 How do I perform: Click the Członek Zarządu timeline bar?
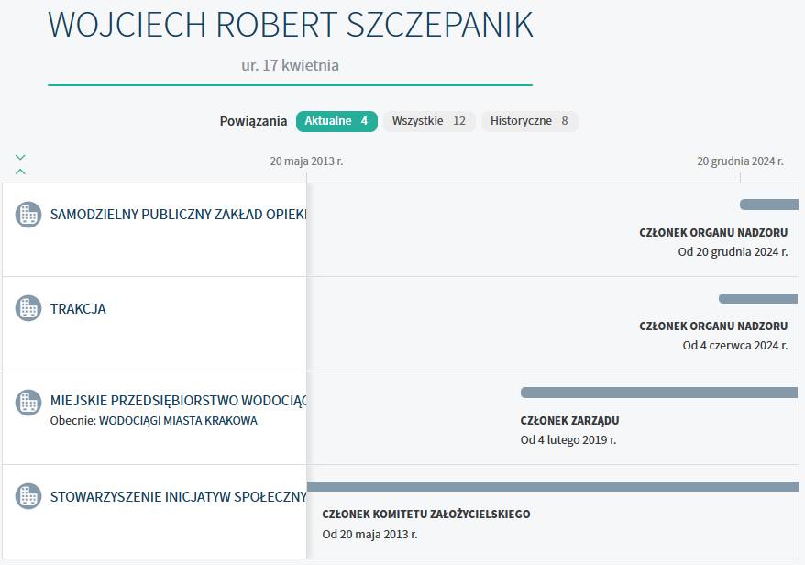(658, 393)
